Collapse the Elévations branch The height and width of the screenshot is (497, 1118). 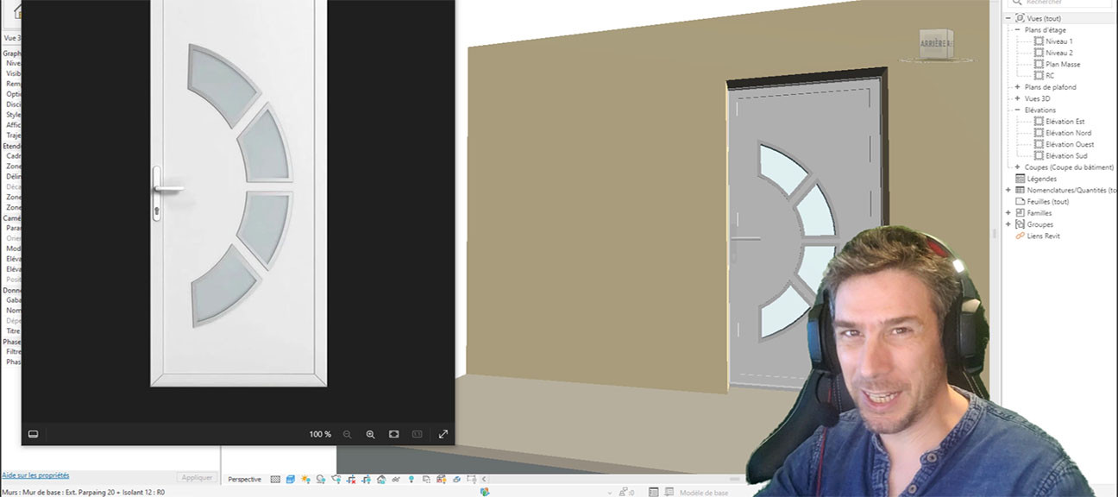pyautogui.click(x=1017, y=110)
